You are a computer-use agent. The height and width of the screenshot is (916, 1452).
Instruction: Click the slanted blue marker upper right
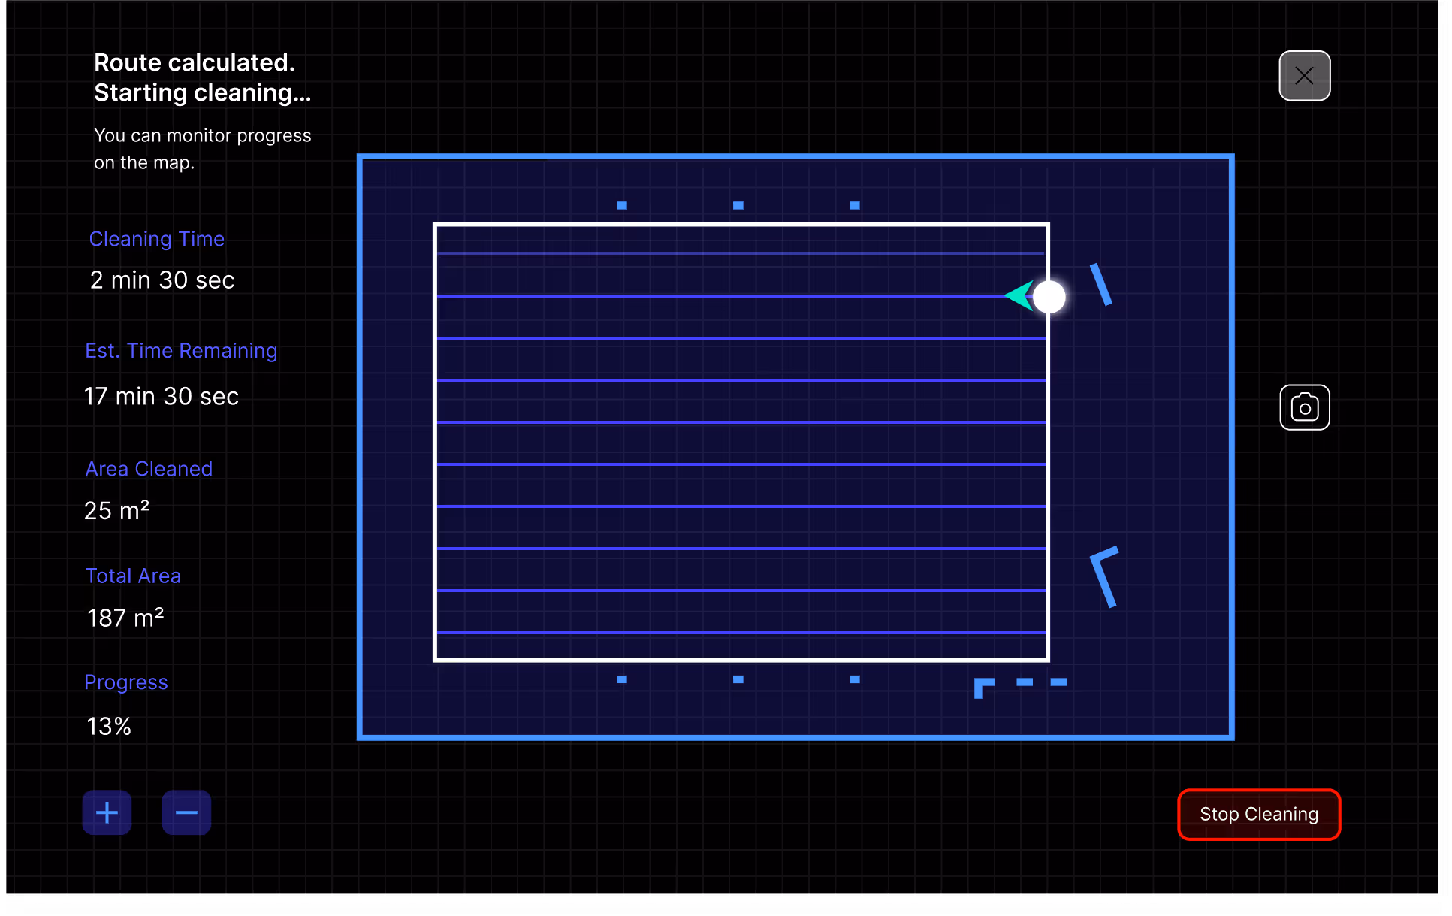coord(1100,284)
